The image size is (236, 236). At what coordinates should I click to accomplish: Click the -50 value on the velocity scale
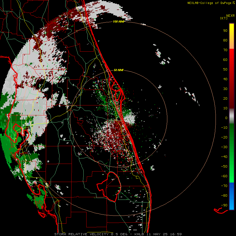(x=224, y=167)
